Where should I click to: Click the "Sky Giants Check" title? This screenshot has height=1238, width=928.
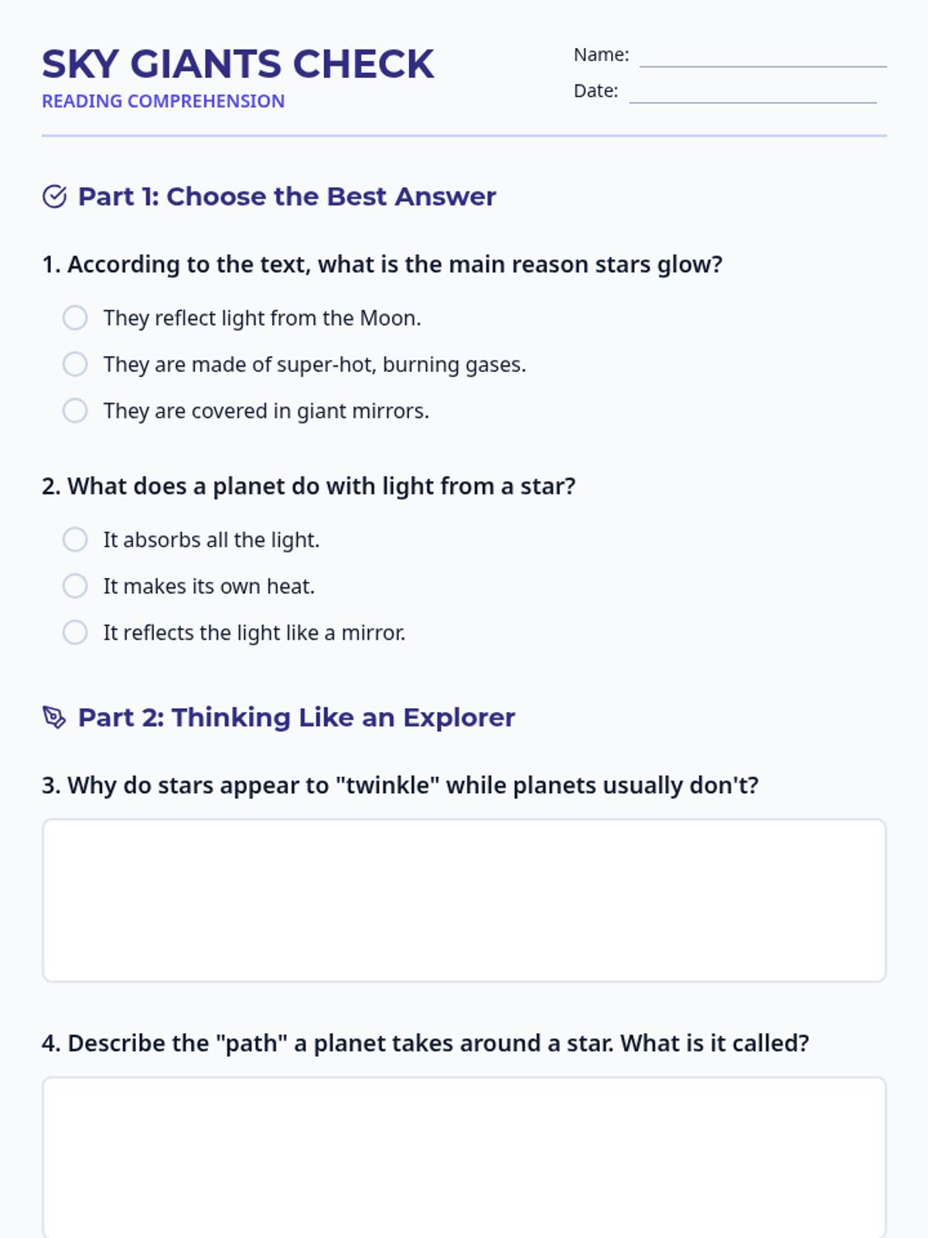(238, 64)
